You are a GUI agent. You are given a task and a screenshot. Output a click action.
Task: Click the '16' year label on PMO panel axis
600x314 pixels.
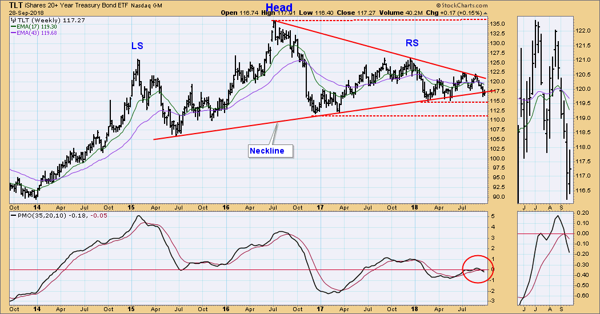pyautogui.click(x=226, y=309)
